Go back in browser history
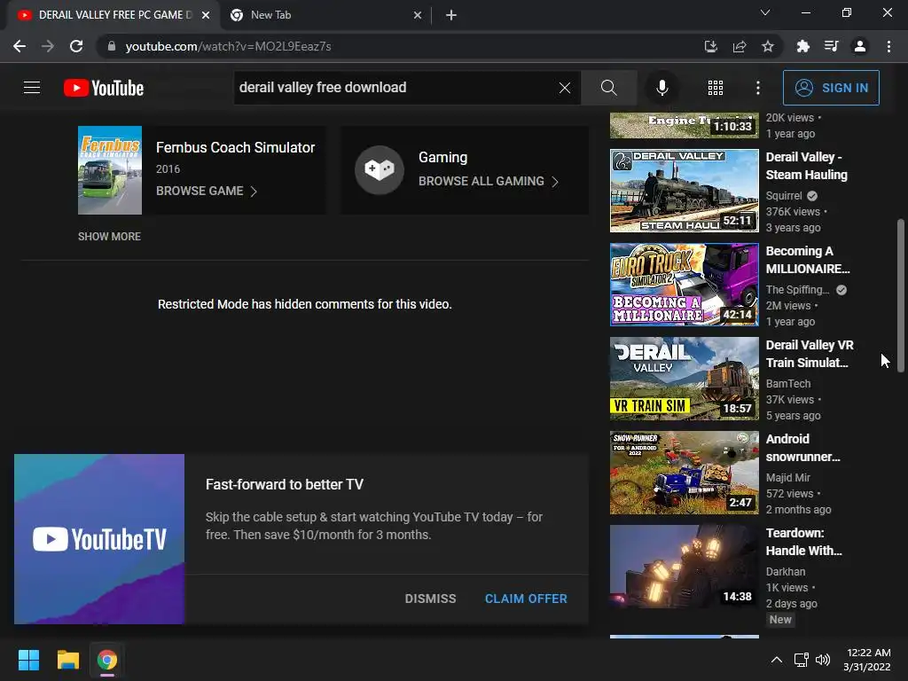The image size is (908, 681). 20,46
